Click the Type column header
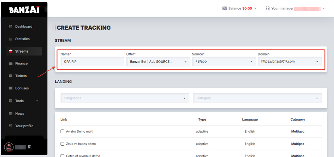Viewport: 334px width, 157px height. click(x=202, y=120)
